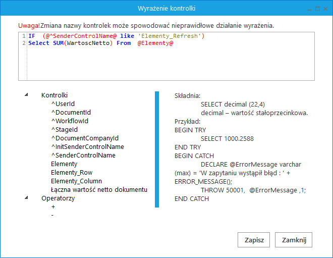Maximize the Wyrażenie kontrolki window

(317, 9)
